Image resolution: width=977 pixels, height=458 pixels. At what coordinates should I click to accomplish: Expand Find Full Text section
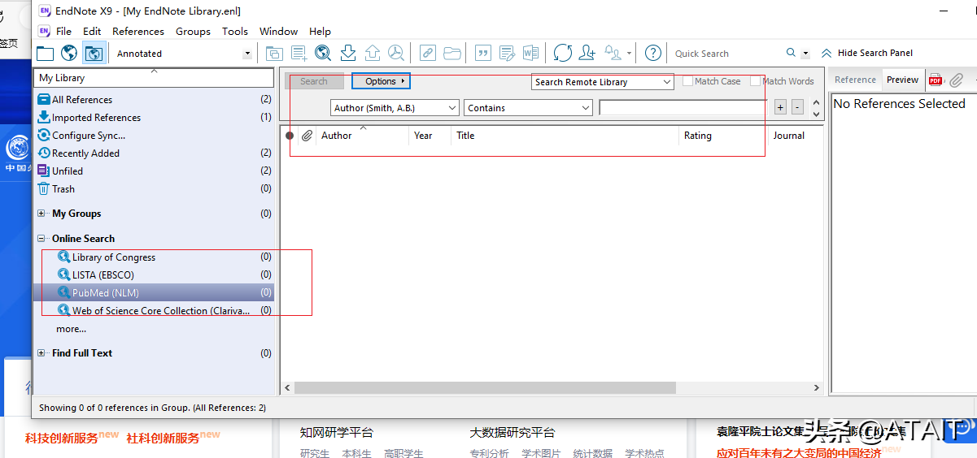coord(41,353)
